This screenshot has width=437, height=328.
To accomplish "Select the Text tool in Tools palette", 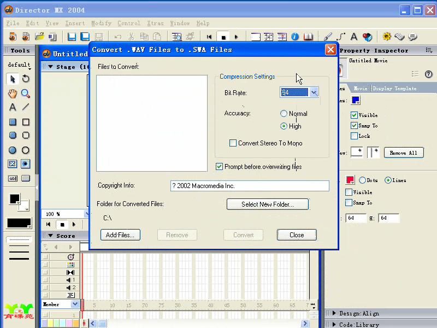I will click(x=13, y=107).
